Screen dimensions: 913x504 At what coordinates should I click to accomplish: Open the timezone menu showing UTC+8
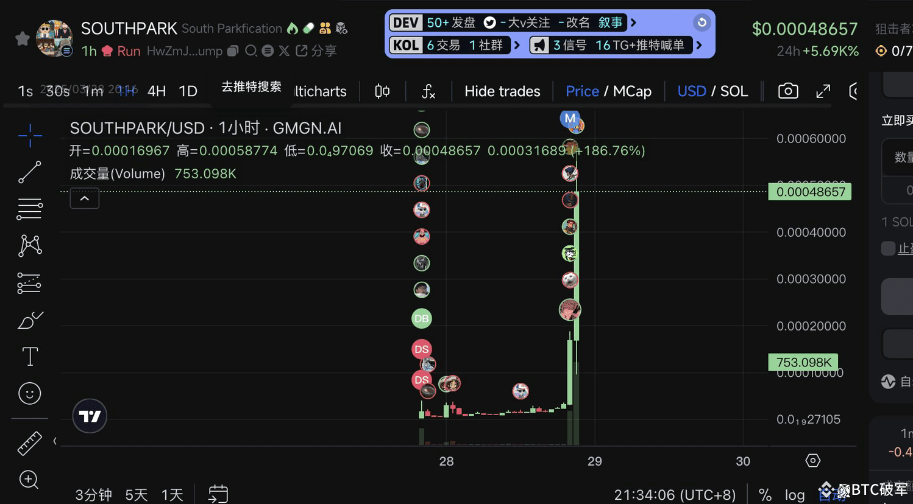pyautogui.click(x=675, y=495)
